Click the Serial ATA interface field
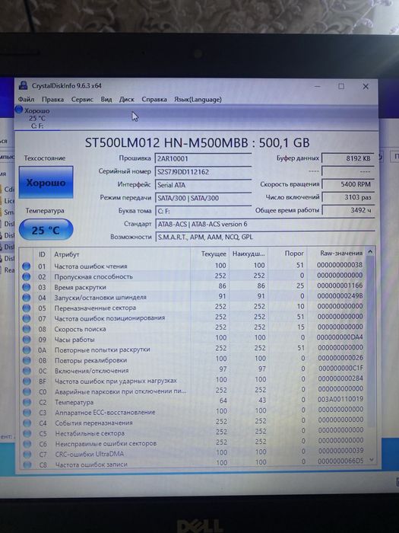Viewport: 399px width, 533px height. point(203,185)
